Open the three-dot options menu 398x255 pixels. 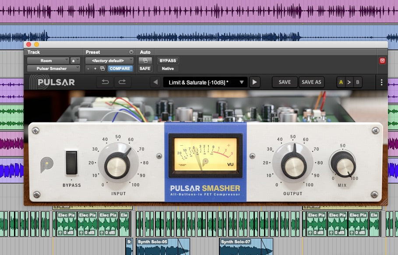point(381,82)
